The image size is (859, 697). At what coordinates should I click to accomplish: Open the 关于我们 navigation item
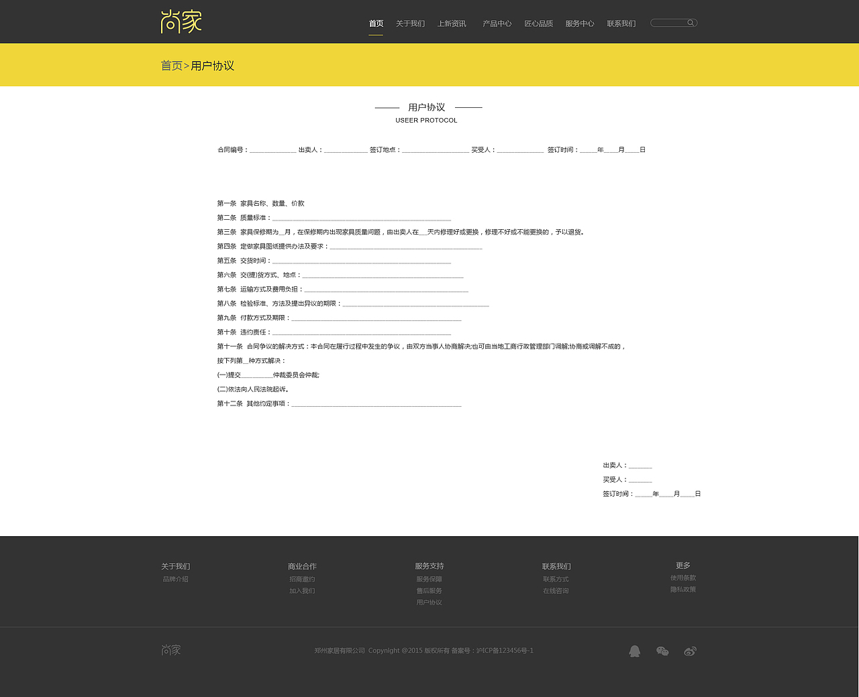tap(410, 23)
